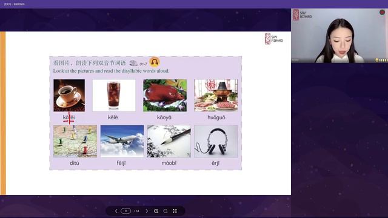Screen dimensions: 388x218
Task: Click the microphone level indicator on webcam
Action: (x=381, y=60)
